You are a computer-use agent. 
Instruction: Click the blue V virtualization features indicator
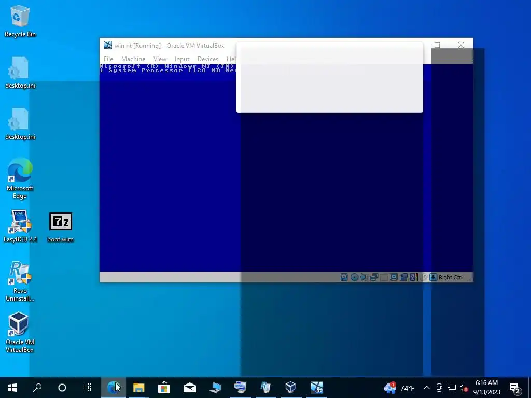tap(413, 277)
